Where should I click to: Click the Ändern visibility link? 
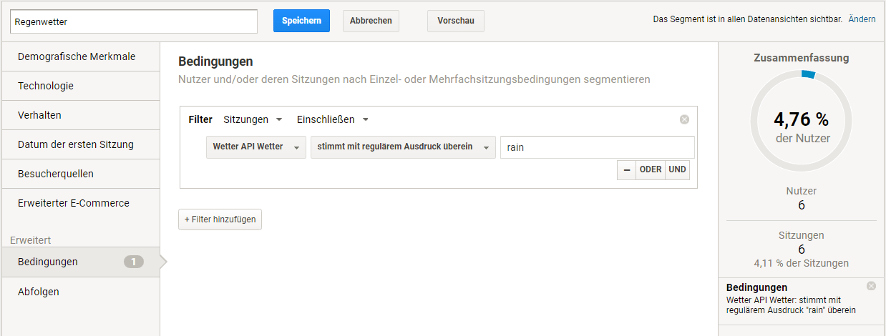click(862, 19)
